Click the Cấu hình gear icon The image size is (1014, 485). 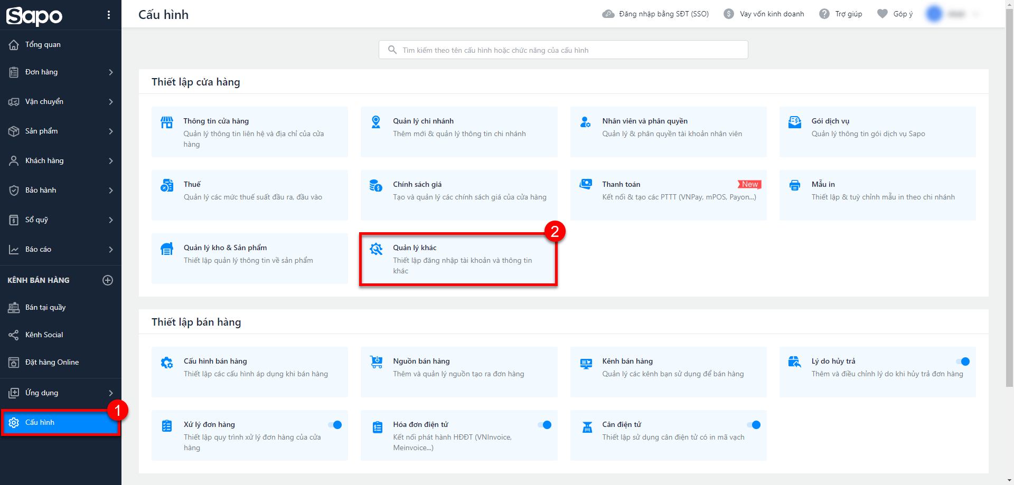tap(14, 423)
